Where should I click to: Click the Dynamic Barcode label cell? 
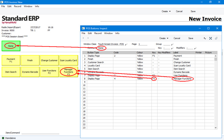[184, 72]
